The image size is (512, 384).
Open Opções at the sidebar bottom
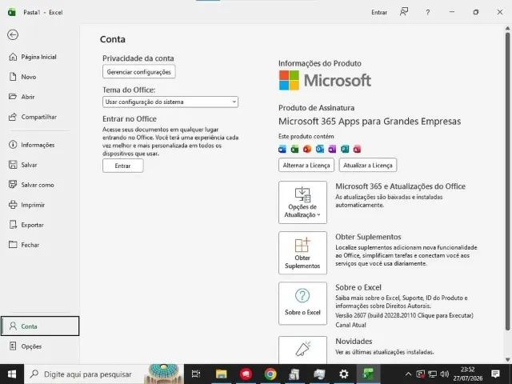click(25, 346)
